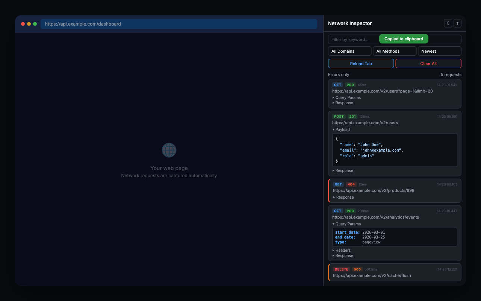
Task: Click the "pageview" type value
Action: tap(371, 242)
